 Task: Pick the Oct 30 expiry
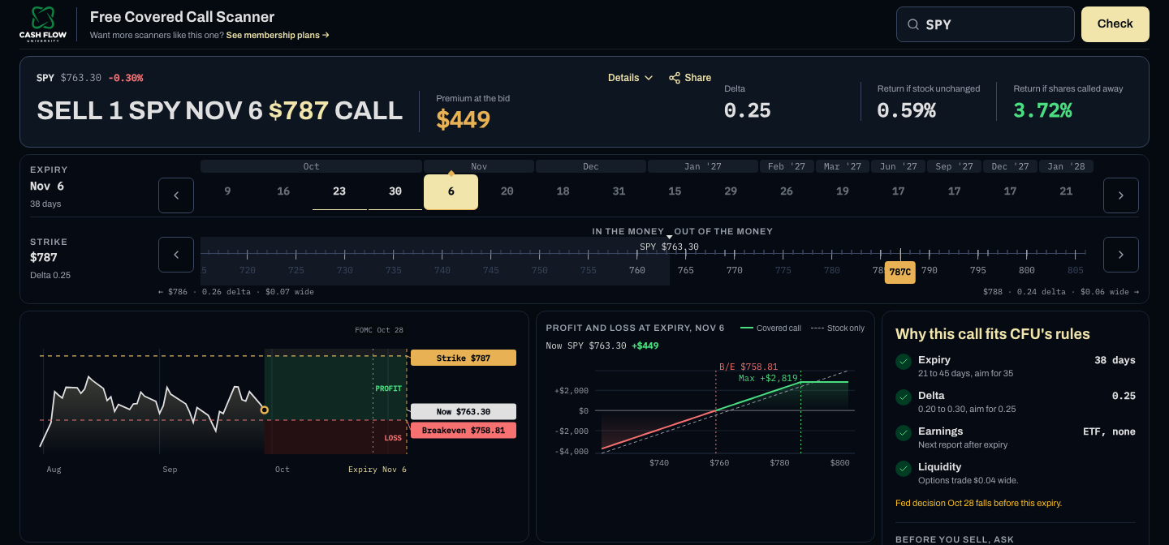395,192
